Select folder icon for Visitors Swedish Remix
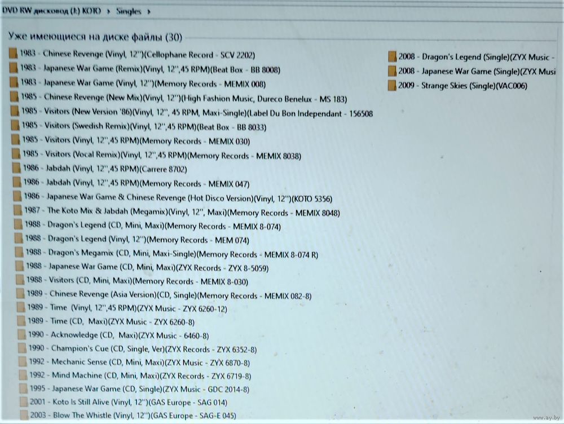The height and width of the screenshot is (424, 564). (15, 125)
